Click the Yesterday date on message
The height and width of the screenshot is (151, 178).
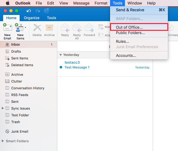142,67
